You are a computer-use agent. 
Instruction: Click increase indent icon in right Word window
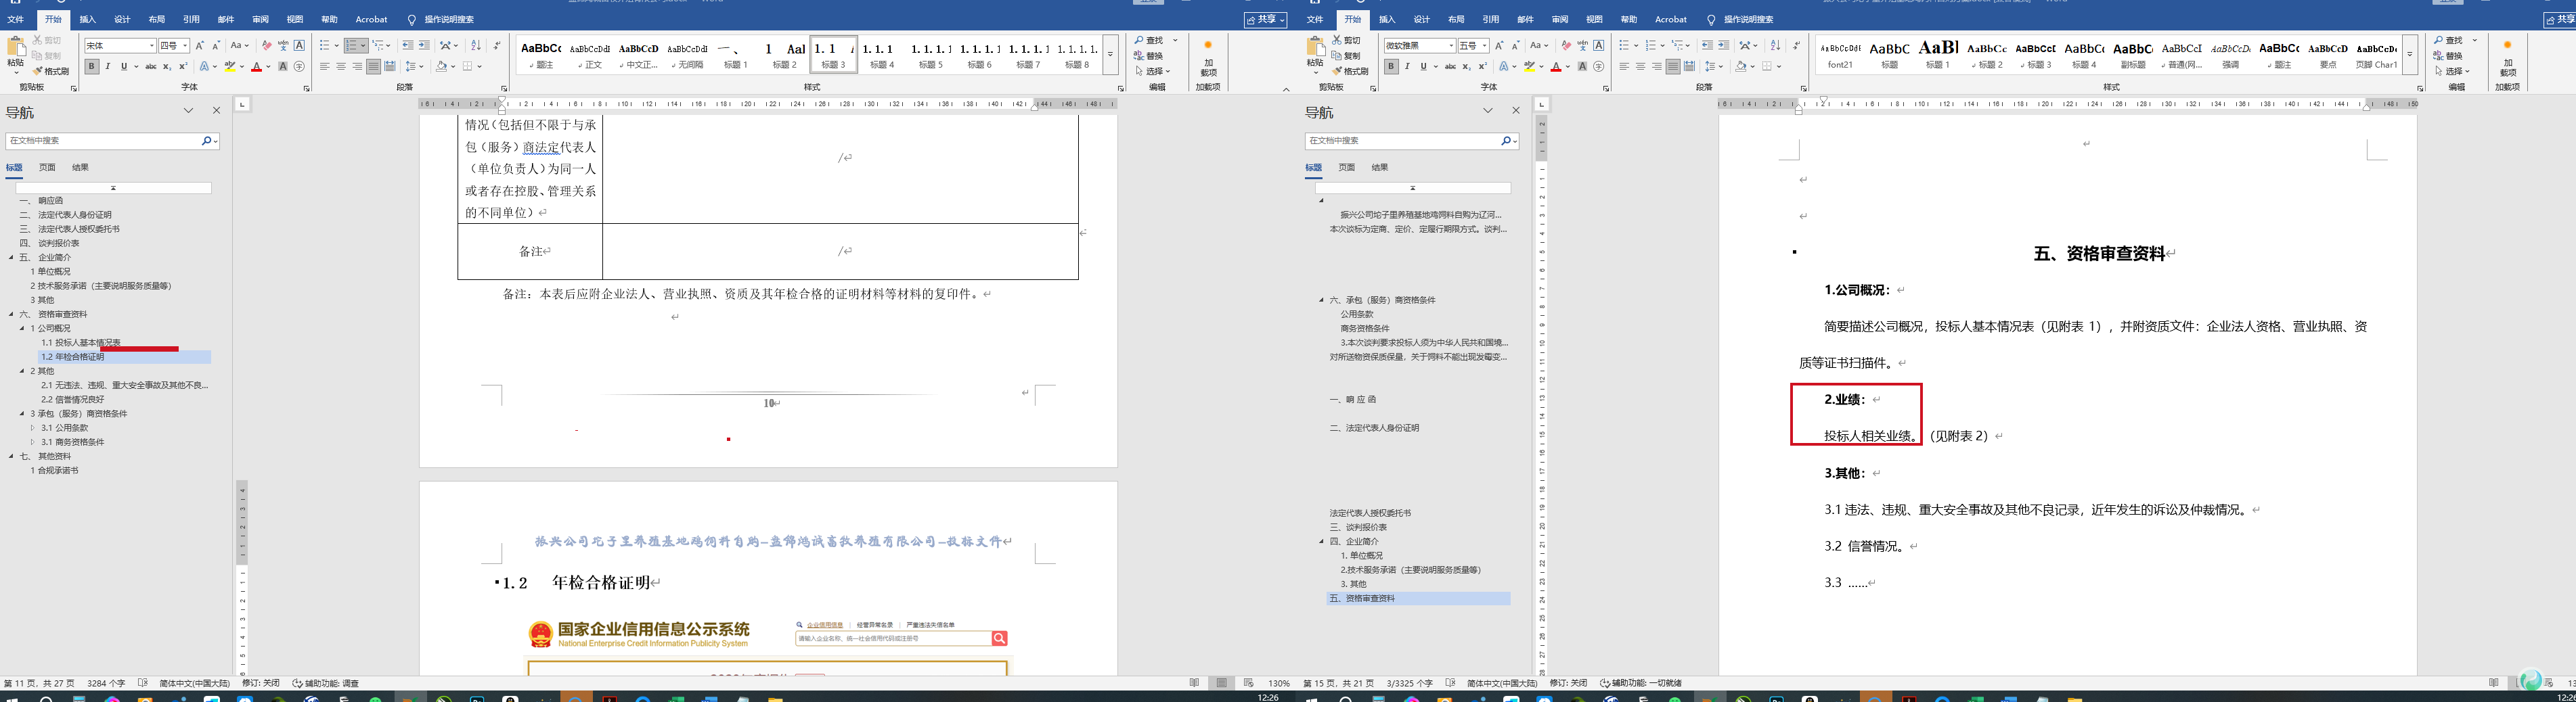click(1723, 46)
